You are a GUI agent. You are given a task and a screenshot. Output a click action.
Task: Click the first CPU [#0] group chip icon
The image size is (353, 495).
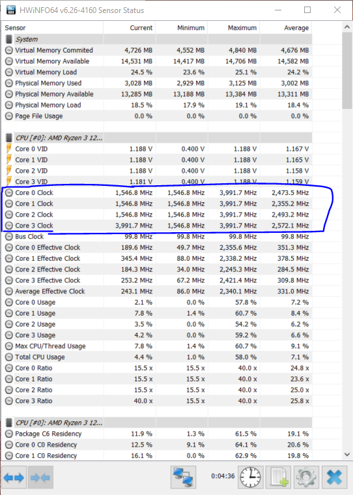tap(9, 138)
